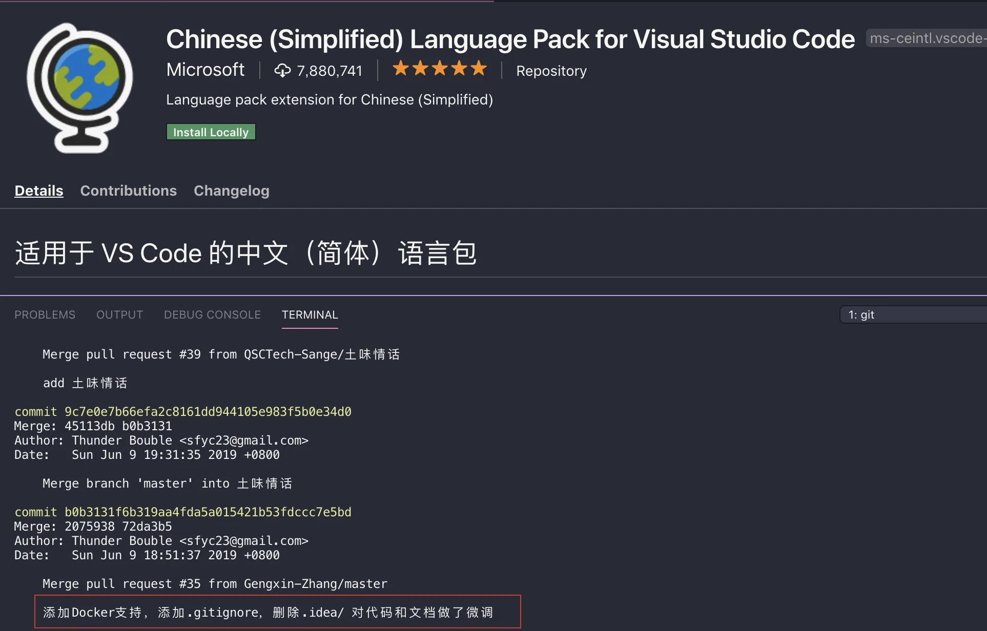Switch to the Details tab
Screen dimensions: 987x631
coord(39,191)
